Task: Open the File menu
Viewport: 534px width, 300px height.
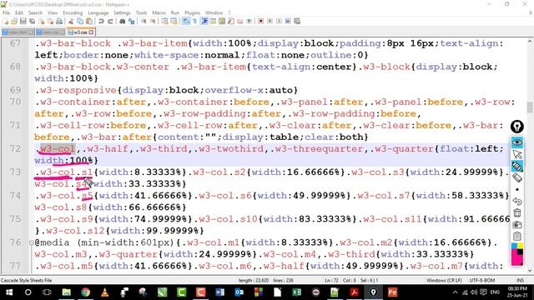Action: pos(6,12)
